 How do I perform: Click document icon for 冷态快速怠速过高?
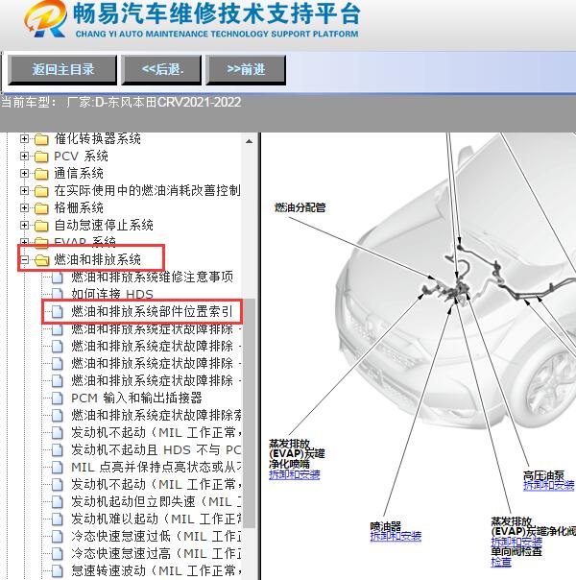point(58,553)
